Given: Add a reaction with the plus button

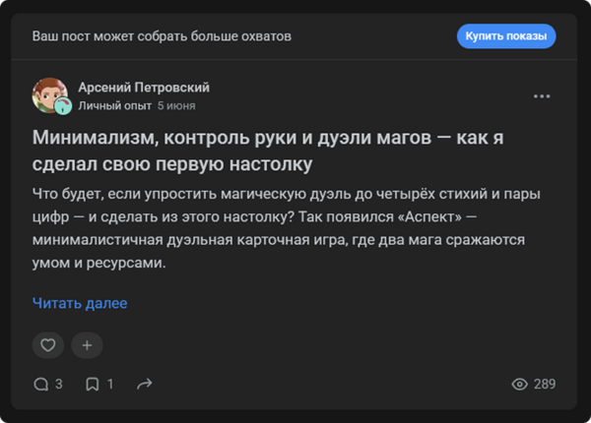Looking at the screenshot, I should click(x=87, y=345).
